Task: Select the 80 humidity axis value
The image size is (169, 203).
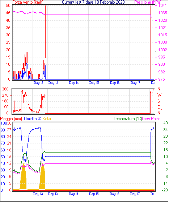Action: click(x=3, y=137)
